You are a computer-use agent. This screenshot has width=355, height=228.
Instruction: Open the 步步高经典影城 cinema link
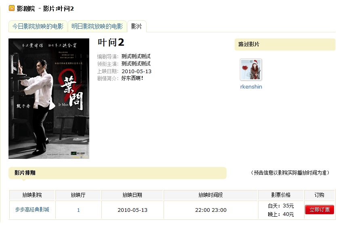(32, 210)
